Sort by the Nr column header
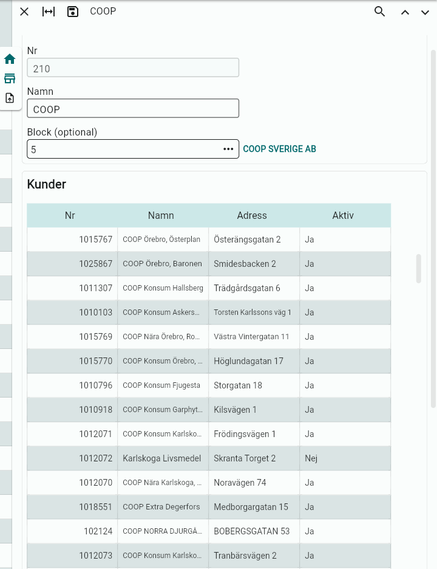 (x=70, y=216)
